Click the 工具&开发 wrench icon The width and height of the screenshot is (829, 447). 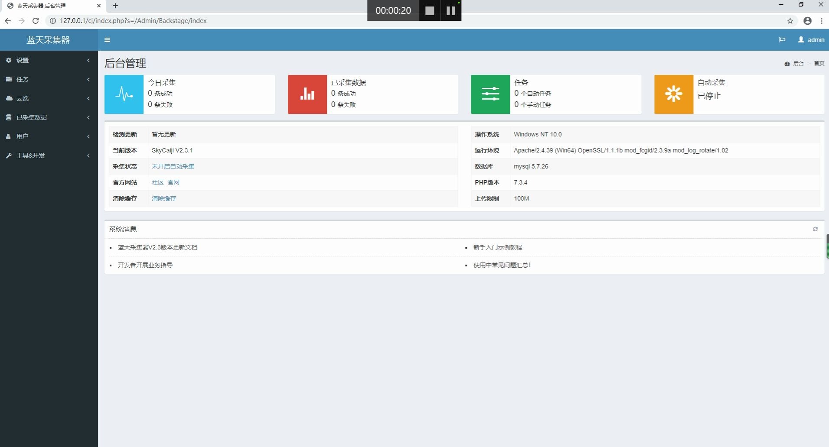[9, 155]
